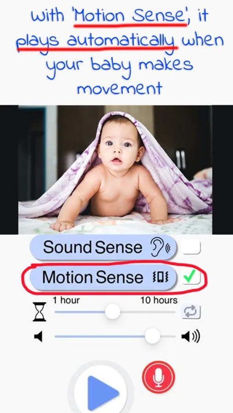Click the '10 hours' timer label

pyautogui.click(x=159, y=300)
